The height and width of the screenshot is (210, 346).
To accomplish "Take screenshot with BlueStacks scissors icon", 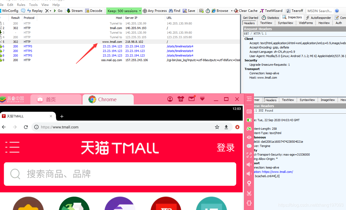I will point(249,193).
